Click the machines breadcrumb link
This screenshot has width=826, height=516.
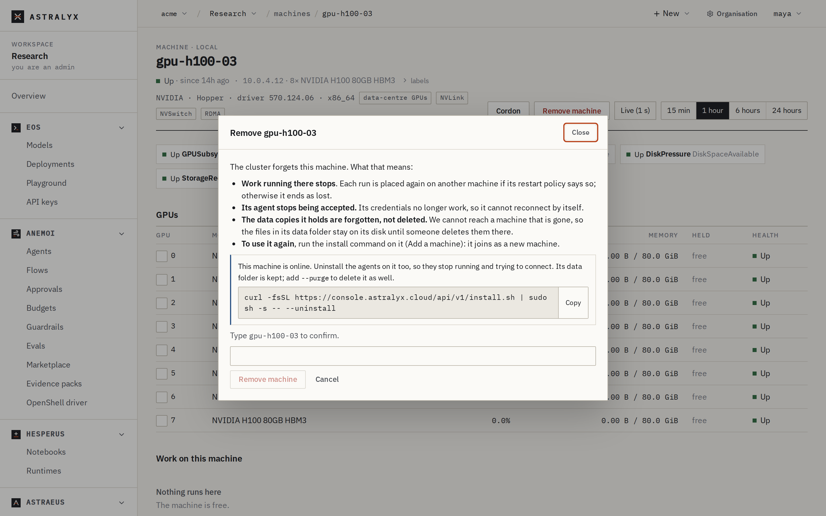click(x=292, y=14)
